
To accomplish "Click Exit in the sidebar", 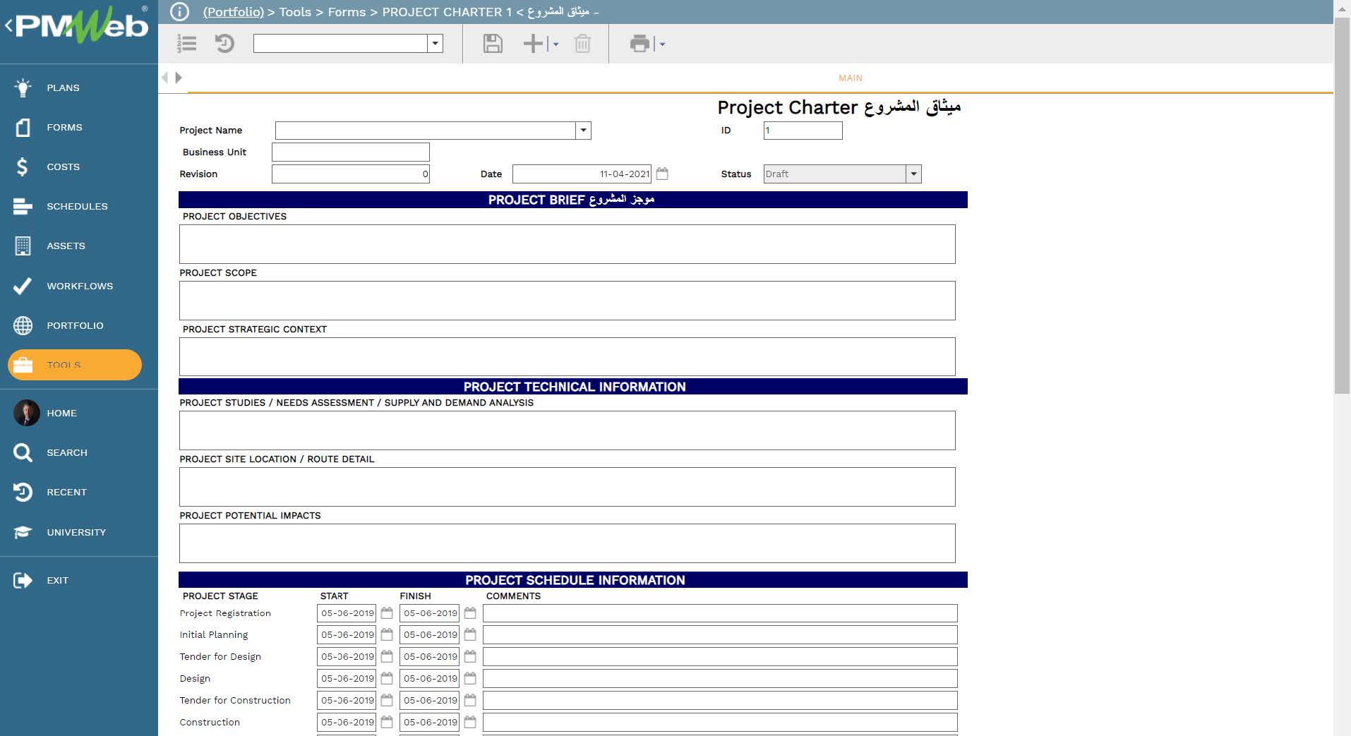I will [56, 580].
